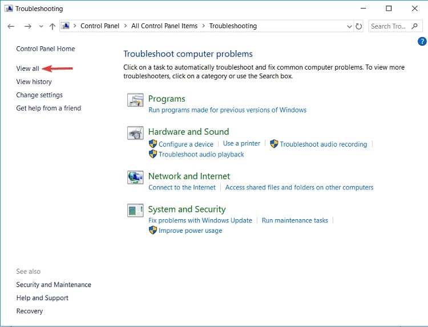Click the address bar Control Panel icon

(x=65, y=26)
